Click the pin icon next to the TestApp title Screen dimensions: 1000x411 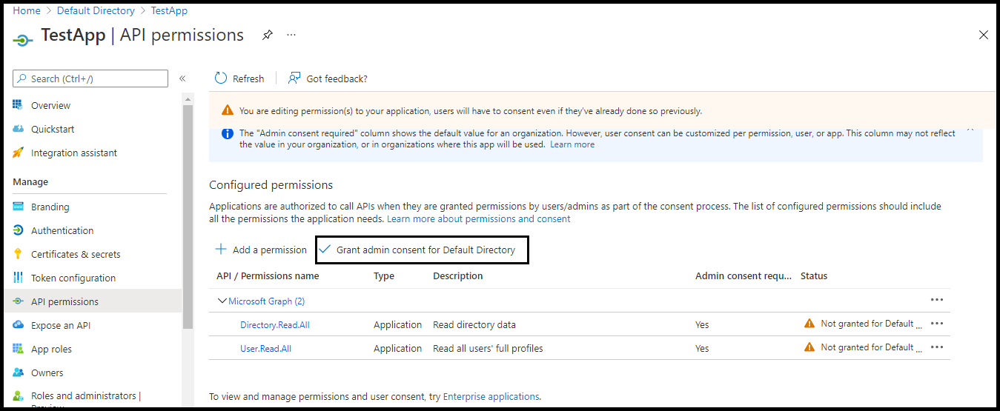(x=268, y=35)
